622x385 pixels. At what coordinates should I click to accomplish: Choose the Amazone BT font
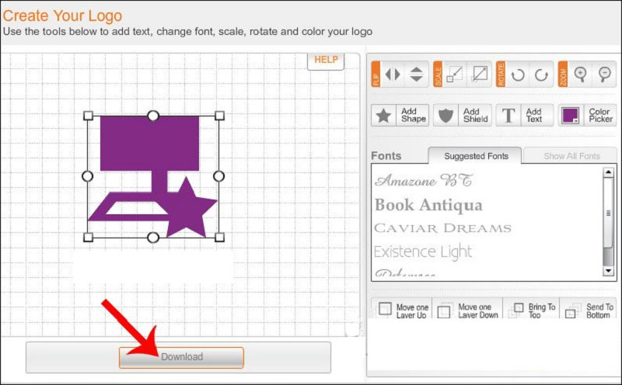pyautogui.click(x=423, y=181)
